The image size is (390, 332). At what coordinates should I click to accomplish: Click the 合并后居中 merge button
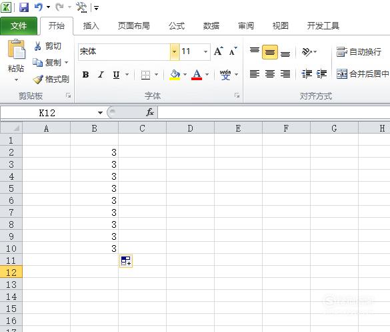point(363,73)
